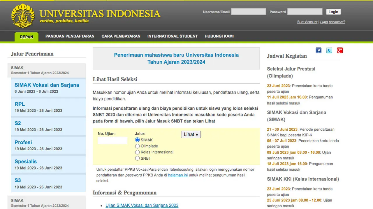The image size is (373, 209).
Task: Click the Lupa password link
Action: click(x=332, y=22)
